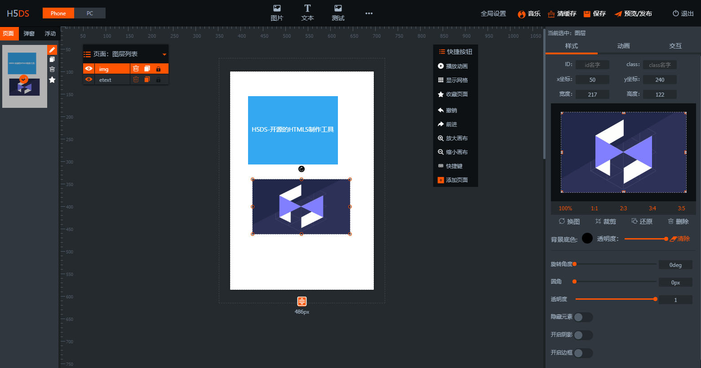The width and height of the screenshot is (701, 368).
Task: Switch to Phone mode
Action: pyautogui.click(x=58, y=13)
